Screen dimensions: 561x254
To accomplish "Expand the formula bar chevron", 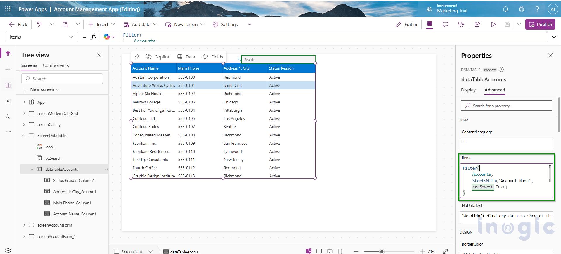I will click(x=554, y=37).
